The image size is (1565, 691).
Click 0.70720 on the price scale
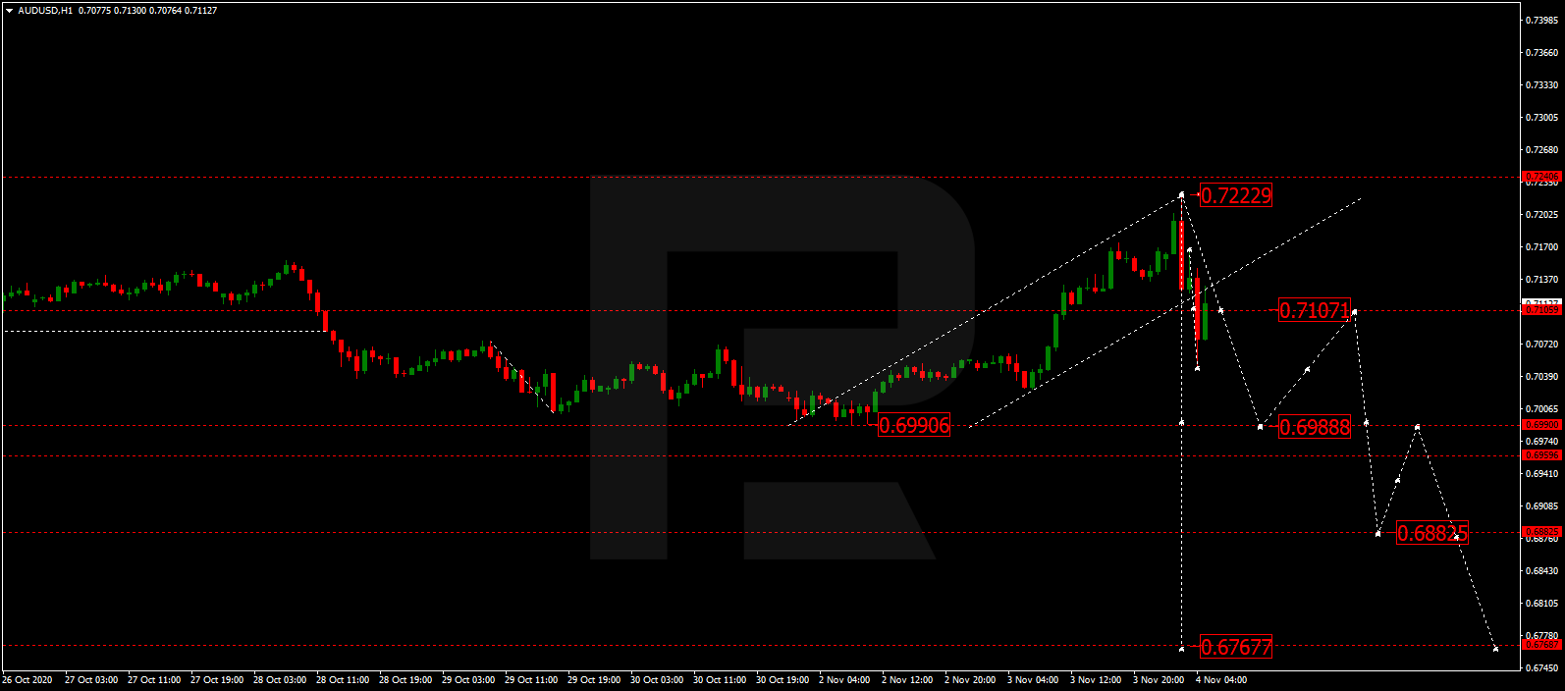coord(1541,344)
